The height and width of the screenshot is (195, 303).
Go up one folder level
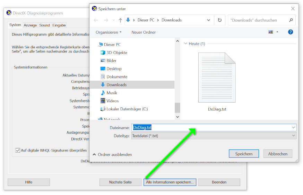[120, 20]
